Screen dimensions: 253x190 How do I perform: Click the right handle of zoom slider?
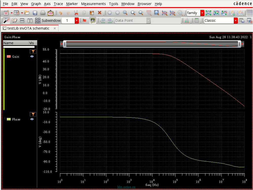(x=239, y=44)
